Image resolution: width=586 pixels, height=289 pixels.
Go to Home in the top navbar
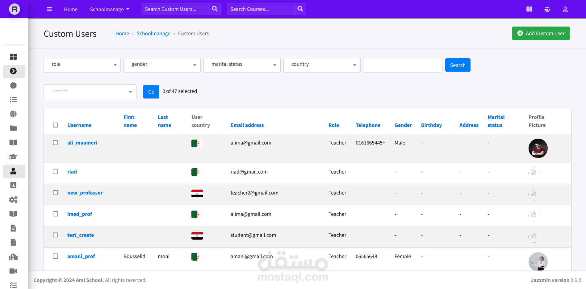tap(71, 9)
